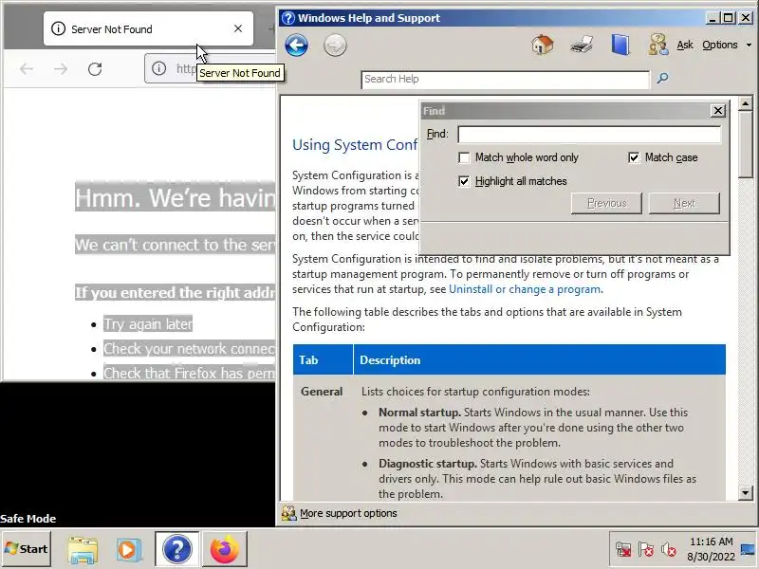Click the Find text box
759x569 pixels.
click(x=589, y=134)
